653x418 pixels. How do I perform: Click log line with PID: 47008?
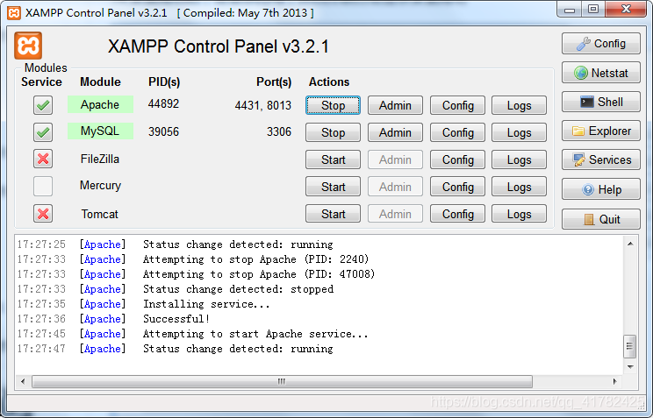pyautogui.click(x=259, y=274)
